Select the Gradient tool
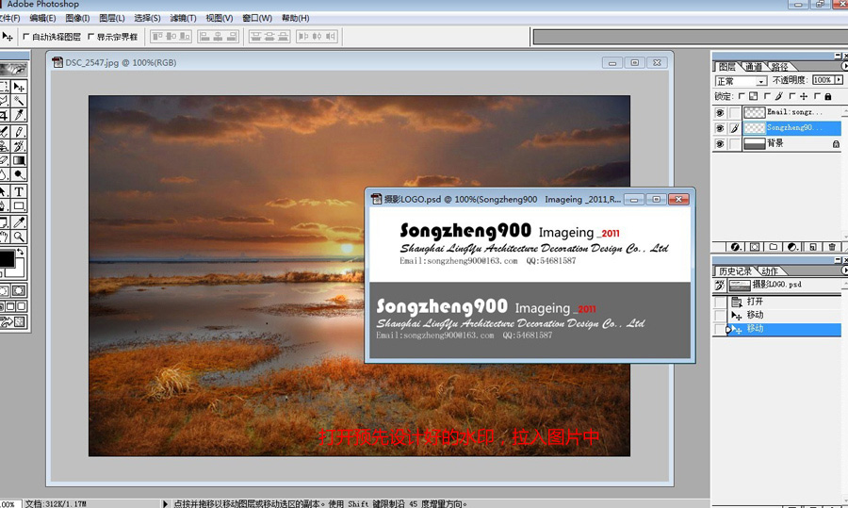 [20, 160]
